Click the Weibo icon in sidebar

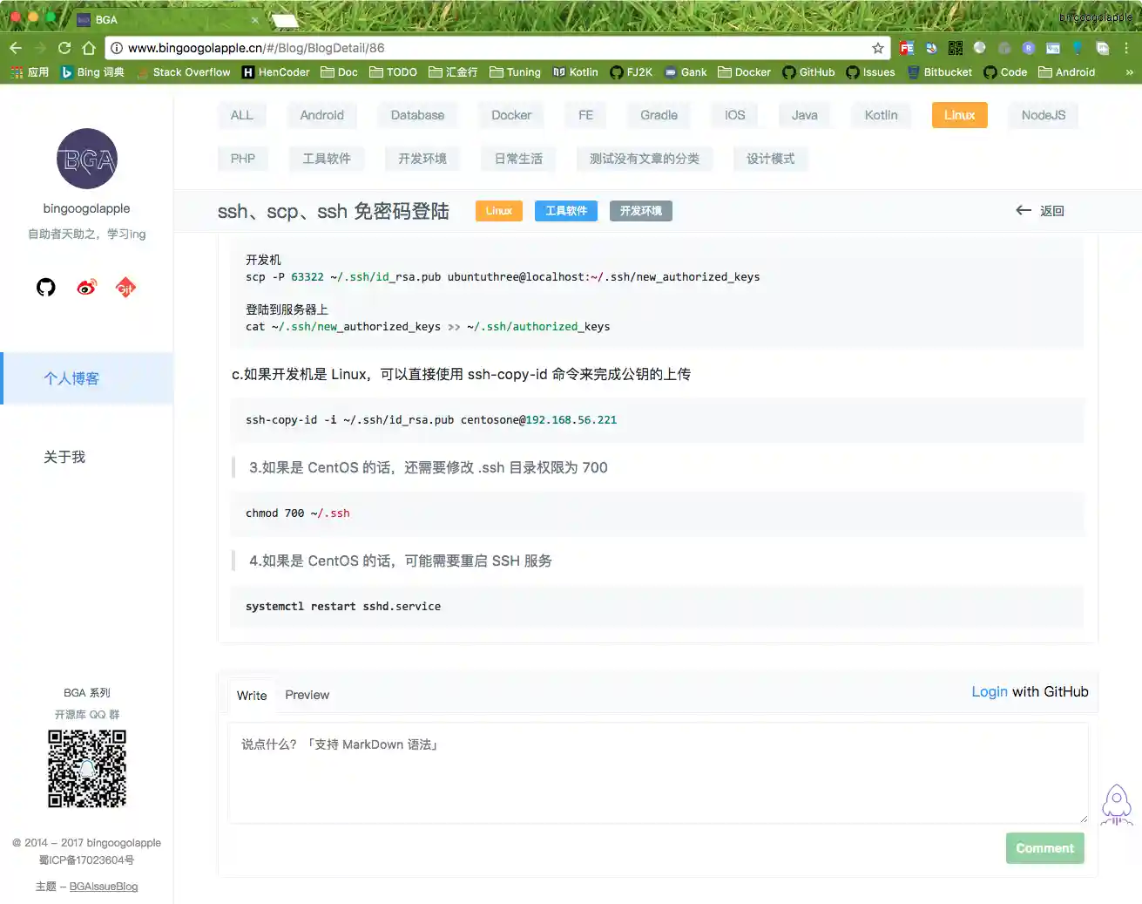(x=86, y=287)
